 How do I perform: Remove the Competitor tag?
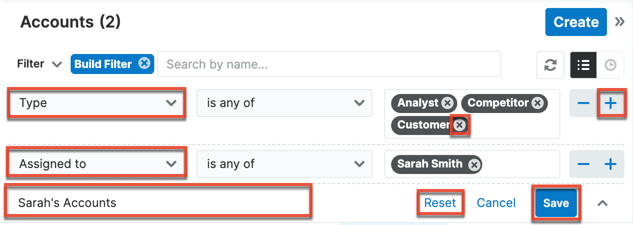537,103
